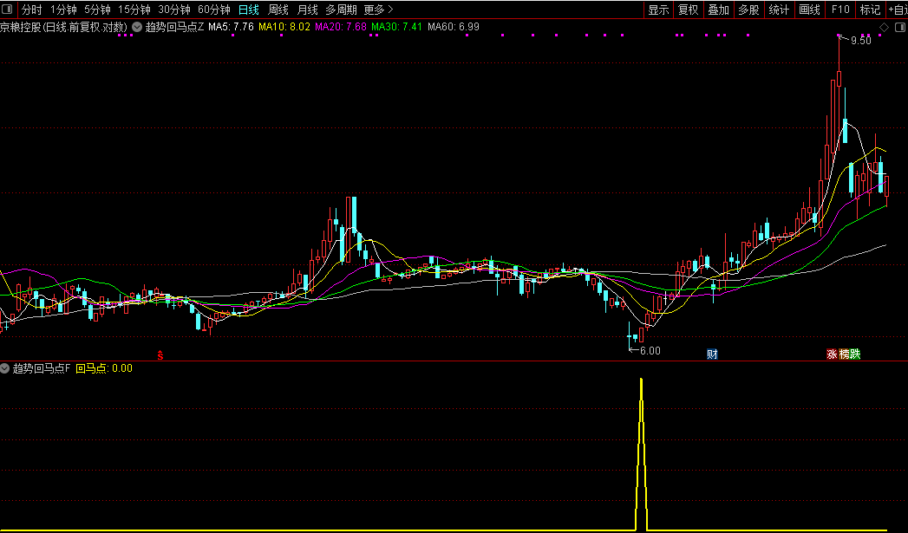Click the 榜 ranking marker icon

tap(844, 354)
